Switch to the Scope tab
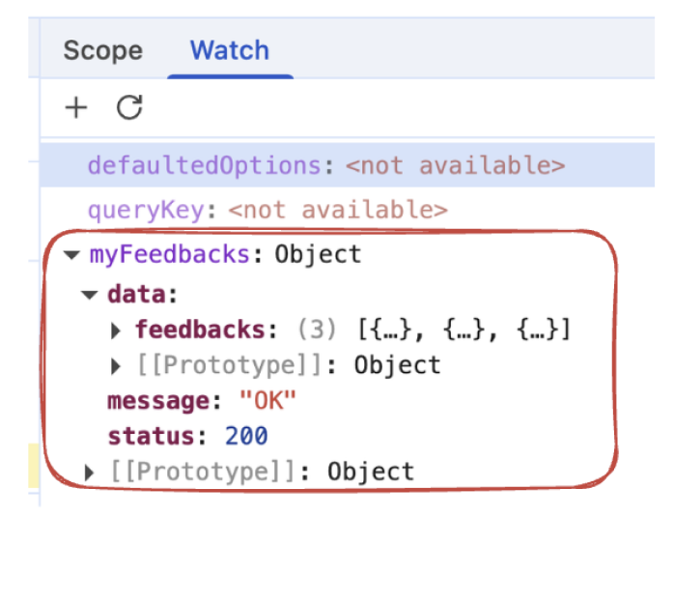Screen dimensions: 674x603 coord(102,50)
